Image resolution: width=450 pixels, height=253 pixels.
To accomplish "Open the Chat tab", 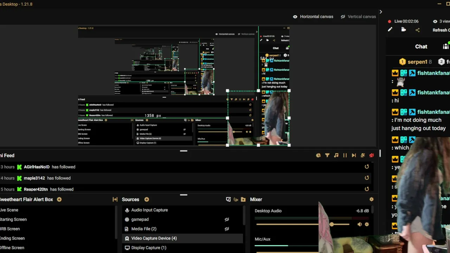I will [421, 46].
